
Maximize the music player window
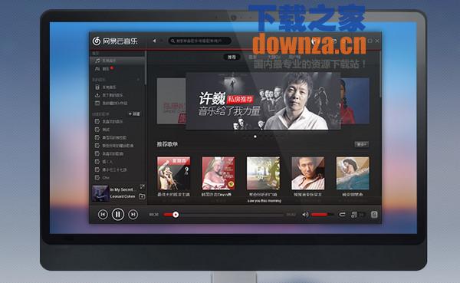[370, 41]
